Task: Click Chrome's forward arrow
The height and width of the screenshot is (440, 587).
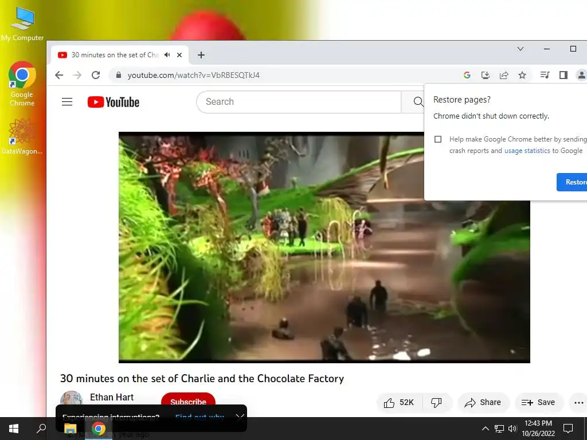Action: (x=77, y=75)
